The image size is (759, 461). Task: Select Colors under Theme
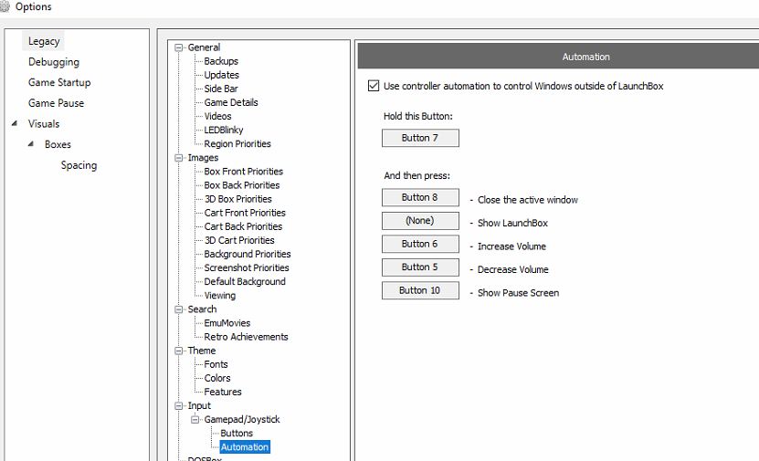(x=217, y=378)
